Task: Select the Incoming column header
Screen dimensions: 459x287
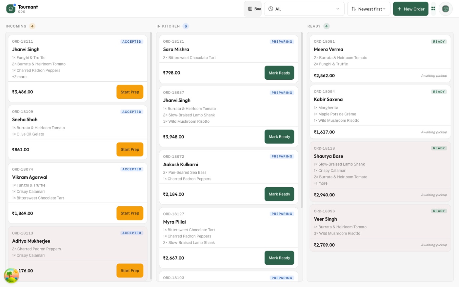Action: 16,26
